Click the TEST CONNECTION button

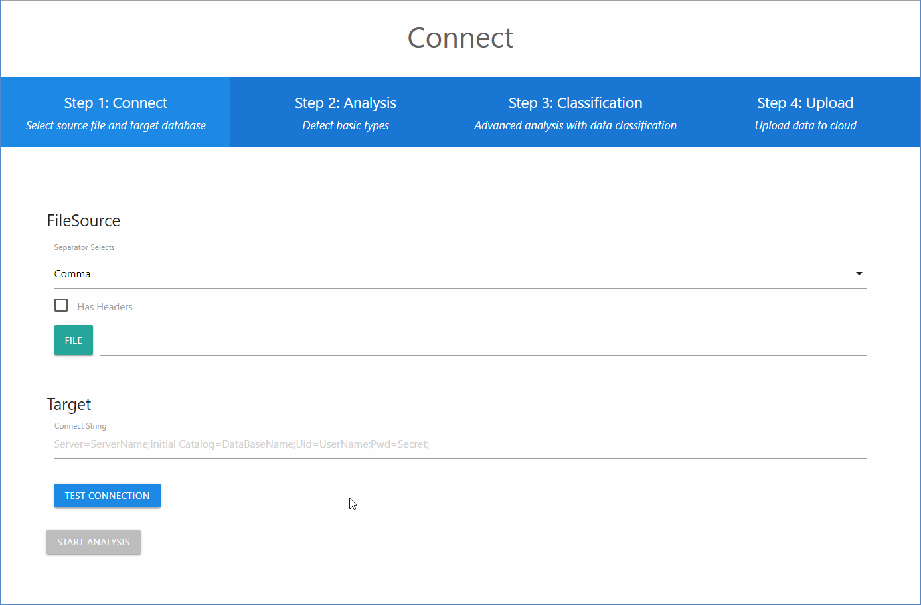[x=108, y=496]
